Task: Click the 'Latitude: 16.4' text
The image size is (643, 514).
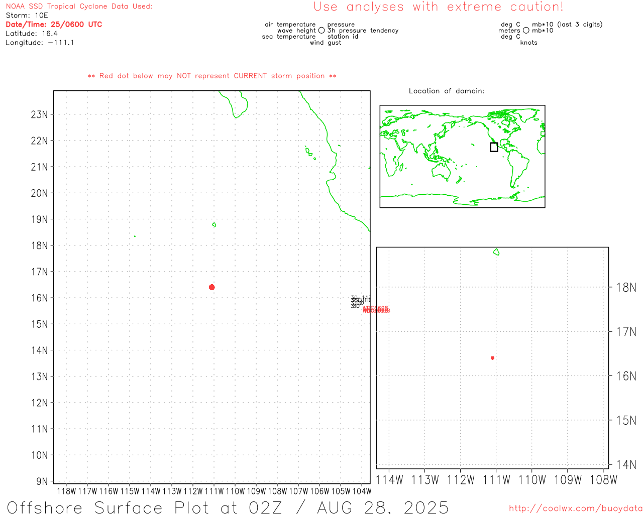Action: click(32, 34)
